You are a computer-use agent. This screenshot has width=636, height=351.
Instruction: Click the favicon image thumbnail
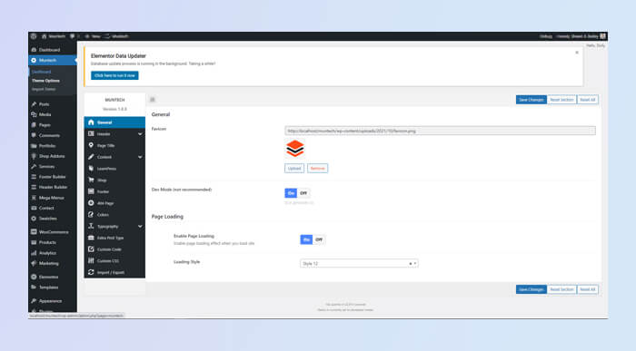[x=295, y=149]
